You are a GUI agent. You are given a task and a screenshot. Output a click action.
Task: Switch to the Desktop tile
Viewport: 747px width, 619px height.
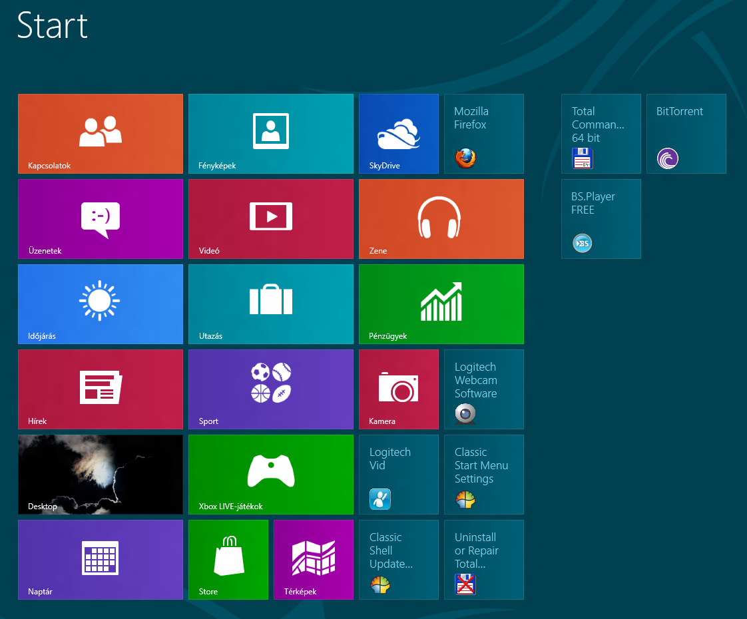coord(101,475)
